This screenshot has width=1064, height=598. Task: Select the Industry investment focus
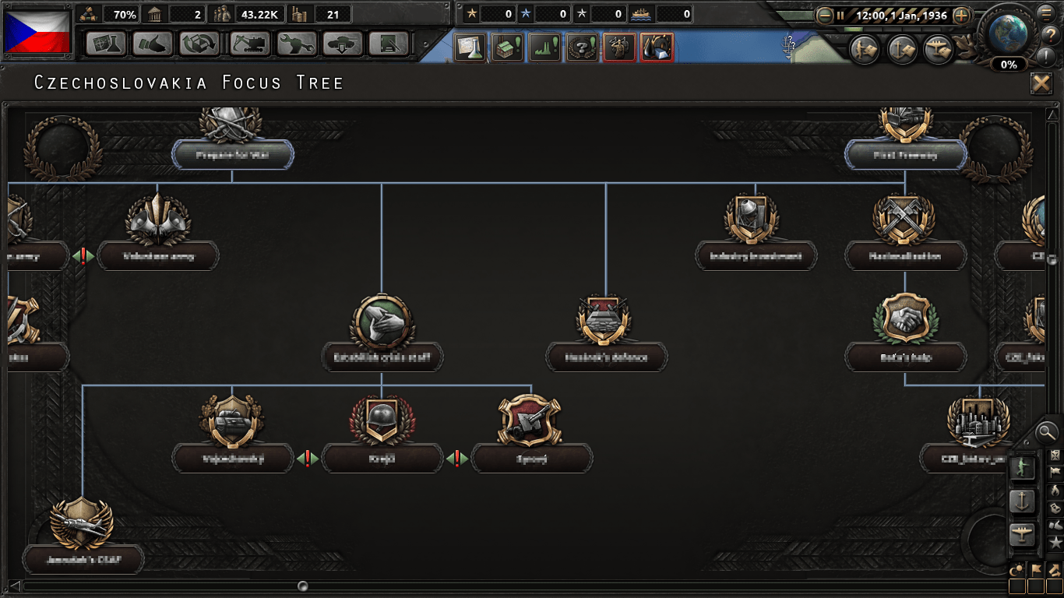756,255
